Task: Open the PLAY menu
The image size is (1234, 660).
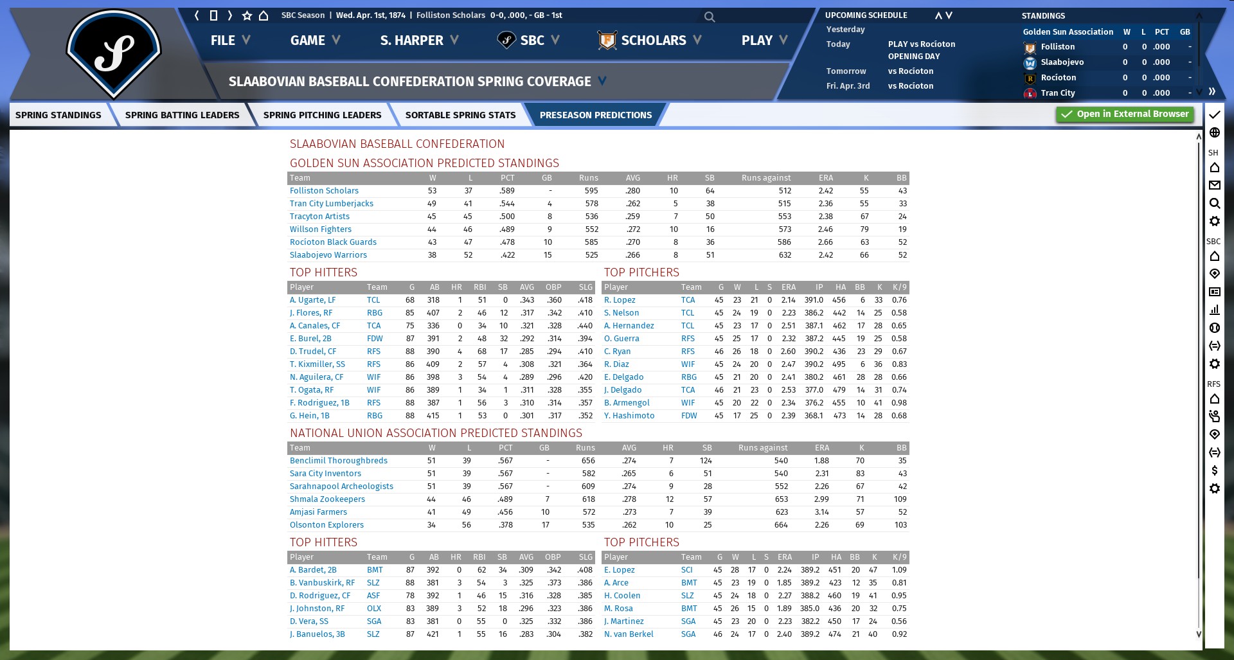Action: coord(764,40)
